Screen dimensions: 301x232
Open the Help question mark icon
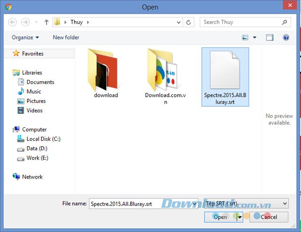[285, 38]
